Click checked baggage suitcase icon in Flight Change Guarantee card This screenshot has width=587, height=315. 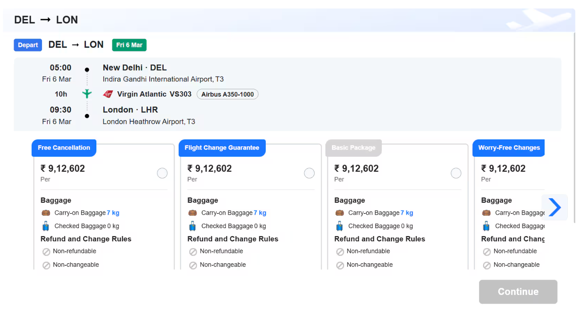point(193,226)
